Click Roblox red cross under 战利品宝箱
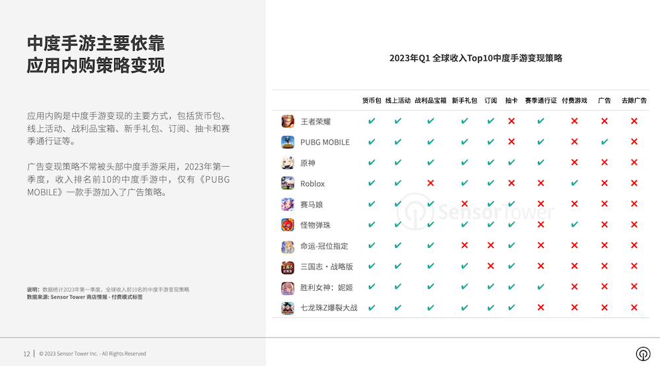Image resolution: width=660 pixels, height=366 pixels. pyautogui.click(x=430, y=183)
